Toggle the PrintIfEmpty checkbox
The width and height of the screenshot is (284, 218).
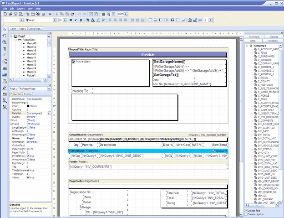tap(28, 156)
